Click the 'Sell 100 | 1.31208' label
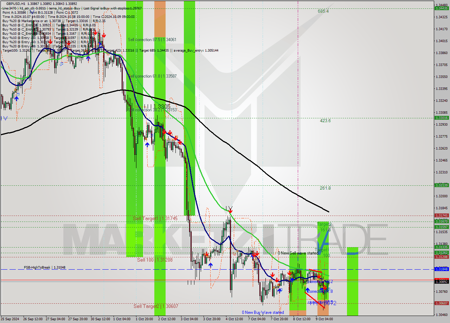The height and width of the screenshot is (323, 450). coord(155,260)
